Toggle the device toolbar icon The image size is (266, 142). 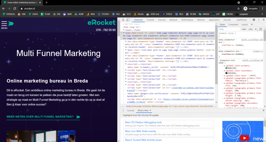128,20
